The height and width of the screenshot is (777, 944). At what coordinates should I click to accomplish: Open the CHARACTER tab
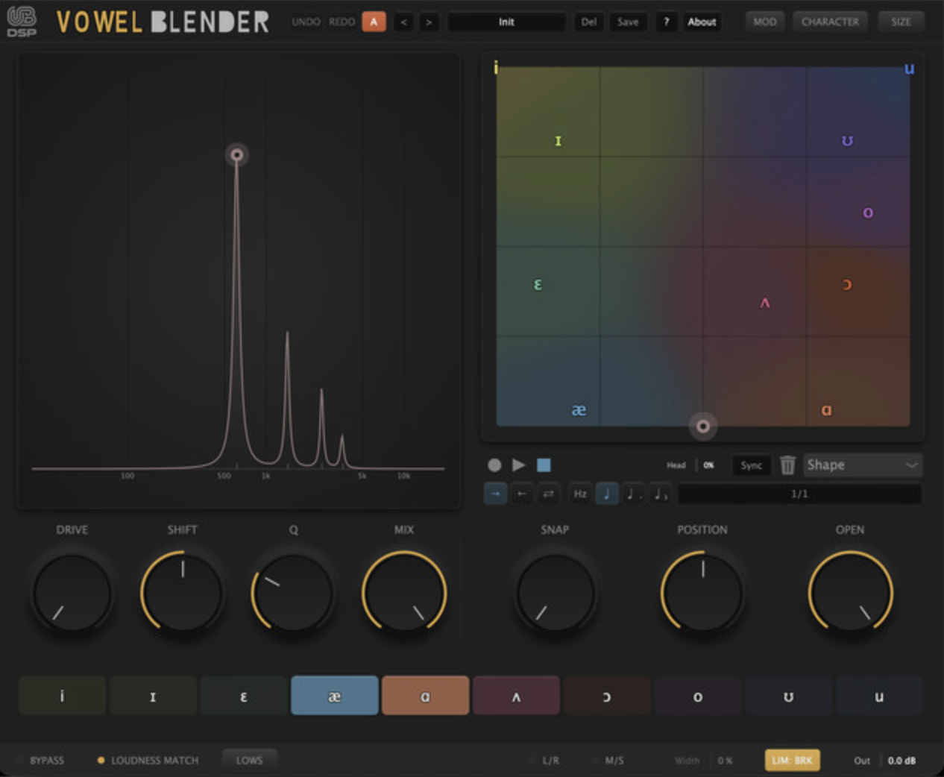830,22
